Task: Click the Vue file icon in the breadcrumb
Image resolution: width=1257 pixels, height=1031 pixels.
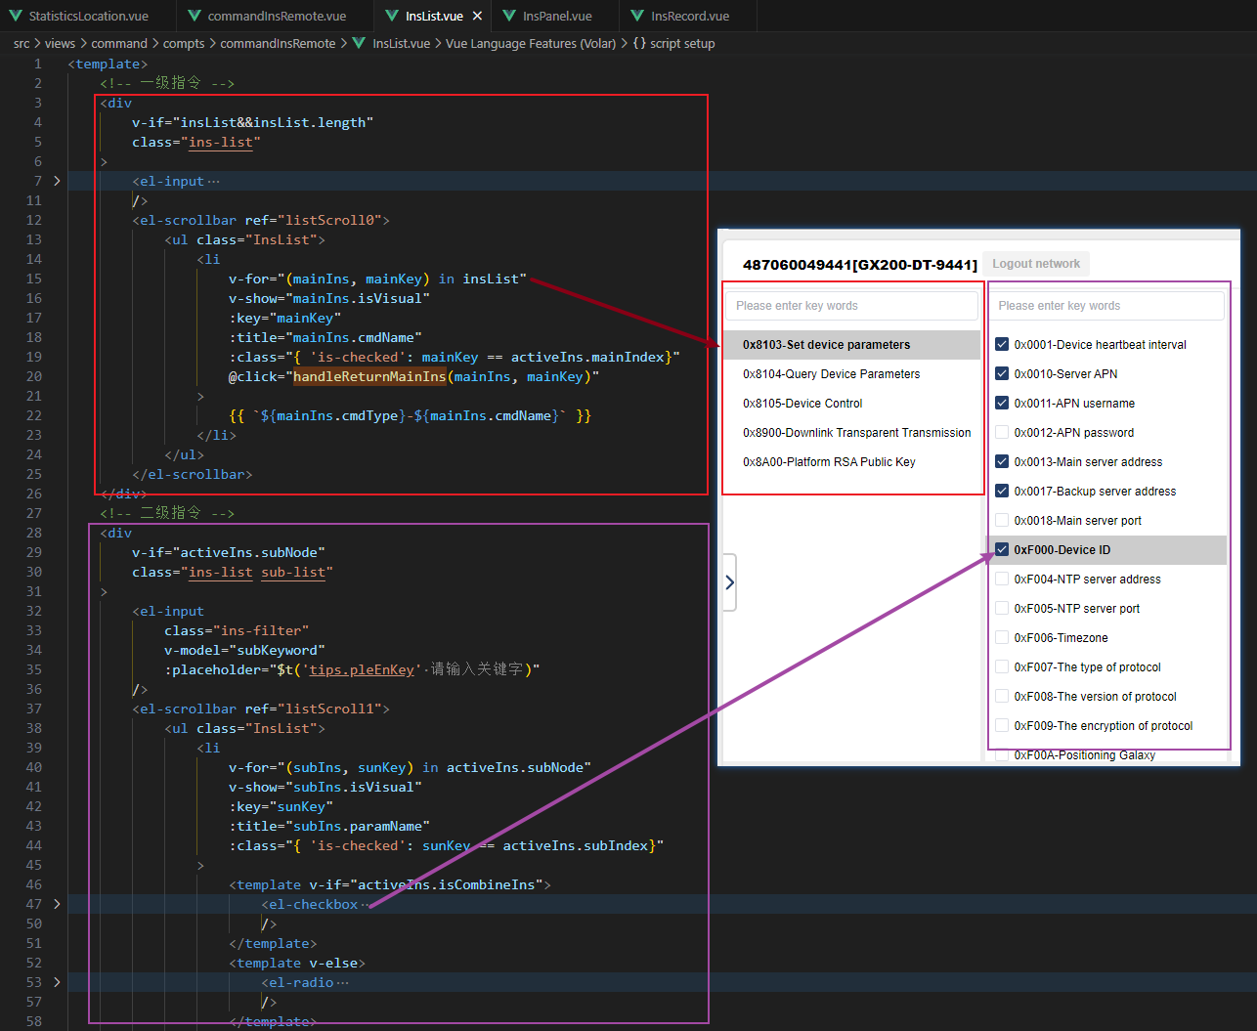Action: (x=359, y=43)
